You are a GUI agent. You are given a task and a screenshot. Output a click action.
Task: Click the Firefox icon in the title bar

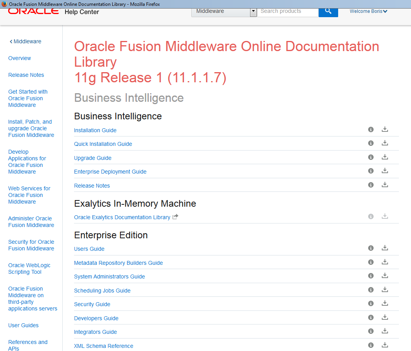[x=4, y=4]
